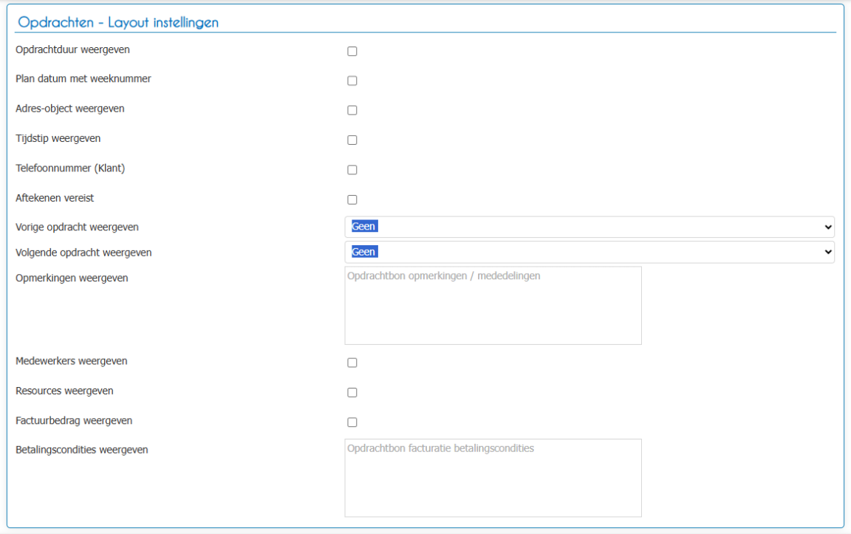Click the 'Tijdstip weergeven' label
851x534 pixels.
[x=58, y=138]
